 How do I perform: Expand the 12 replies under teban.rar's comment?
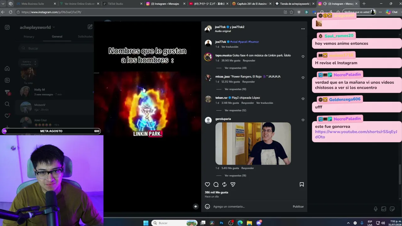[235, 110]
